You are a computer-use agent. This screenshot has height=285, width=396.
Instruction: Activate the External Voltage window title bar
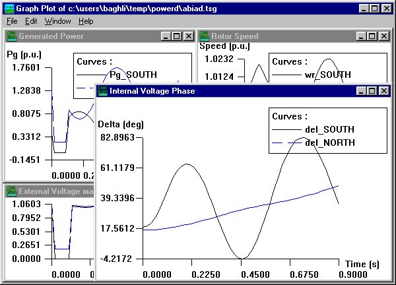tap(49, 191)
